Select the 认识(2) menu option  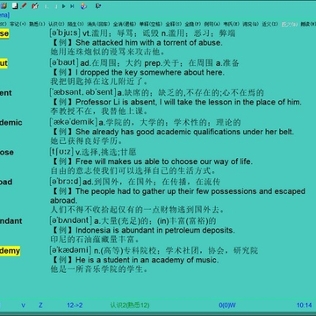click(56, 24)
